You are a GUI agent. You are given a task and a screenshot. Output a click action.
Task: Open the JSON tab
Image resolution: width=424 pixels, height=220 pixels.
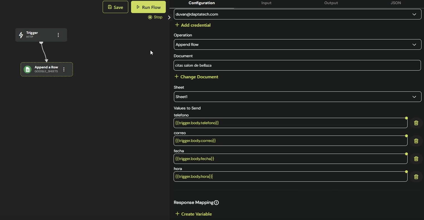(x=396, y=3)
